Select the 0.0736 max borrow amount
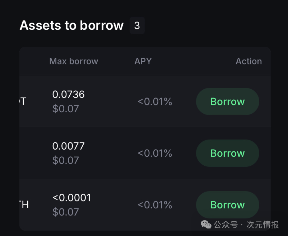 (69, 94)
